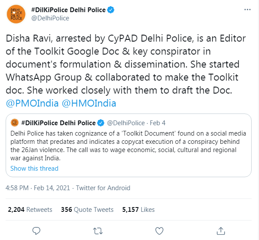This screenshot has width=259, height=240.
Task: Click the Delhi Police orange profile avatar
Action: click(x=16, y=14)
